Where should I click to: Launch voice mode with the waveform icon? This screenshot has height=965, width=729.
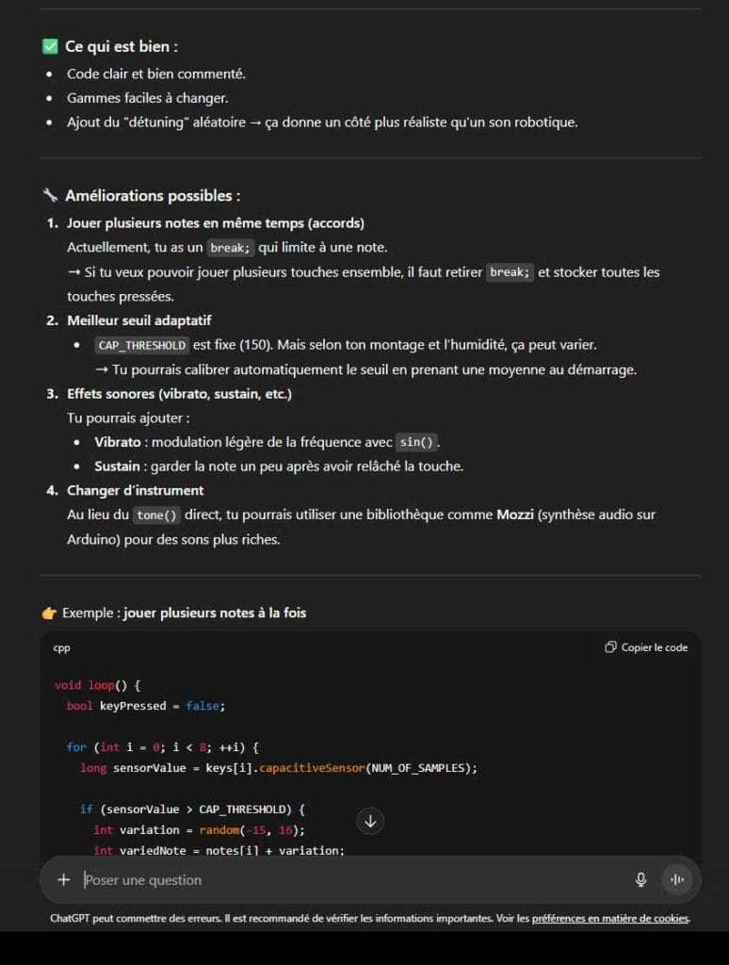click(676, 880)
